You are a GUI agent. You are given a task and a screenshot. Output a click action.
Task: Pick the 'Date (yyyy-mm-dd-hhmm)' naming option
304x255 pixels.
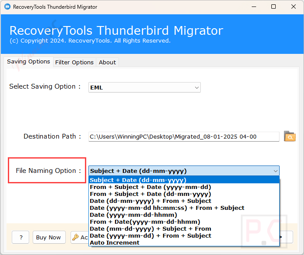(133, 215)
